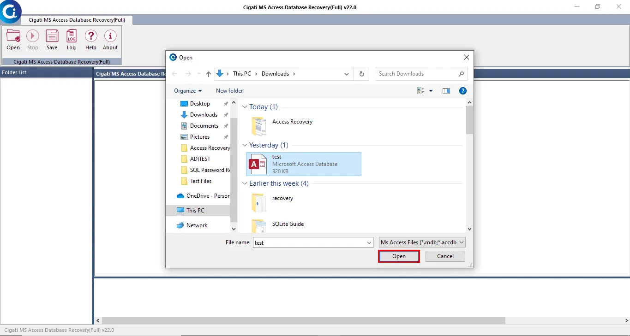The height and width of the screenshot is (336, 630).
Task: Click main window horizontal scrollbar
Action: [303, 320]
